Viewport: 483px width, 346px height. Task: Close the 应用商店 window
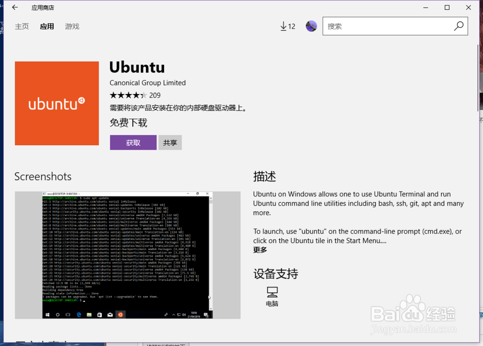(468, 7)
